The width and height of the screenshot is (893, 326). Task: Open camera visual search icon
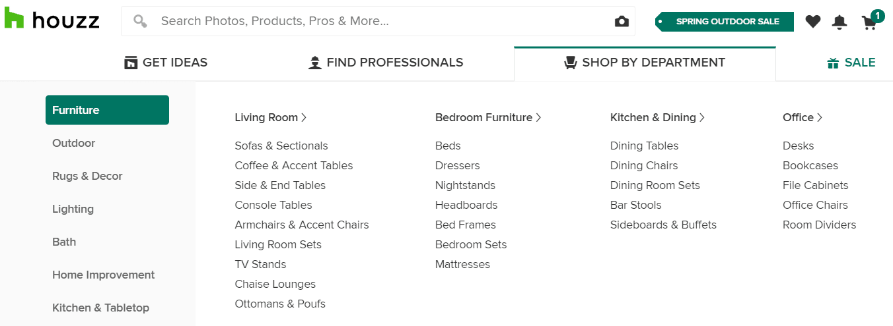(622, 22)
